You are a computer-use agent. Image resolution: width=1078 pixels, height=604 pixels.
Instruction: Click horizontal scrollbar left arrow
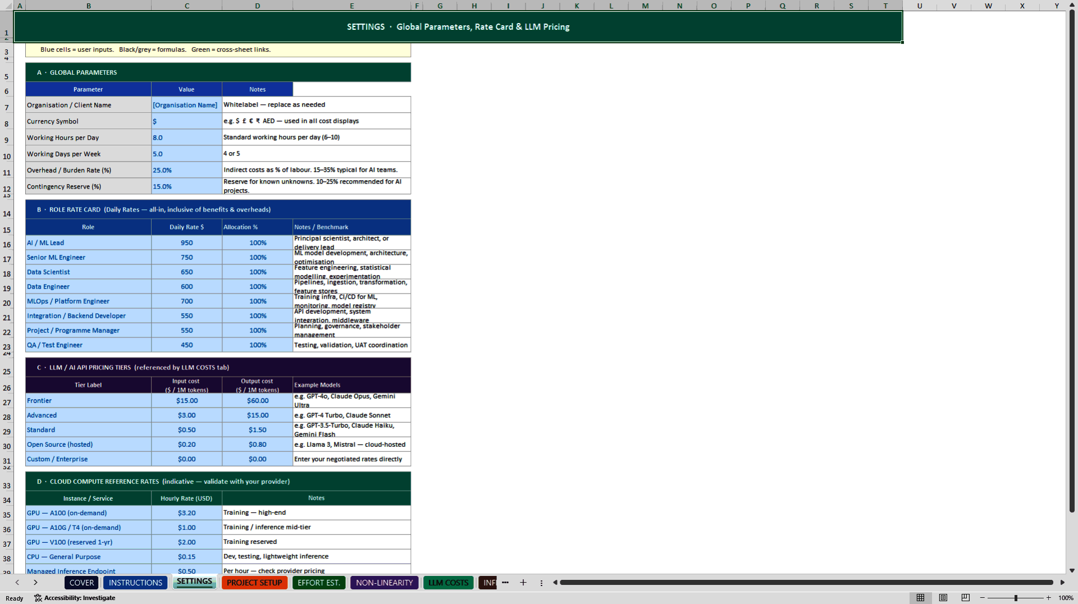tap(555, 583)
